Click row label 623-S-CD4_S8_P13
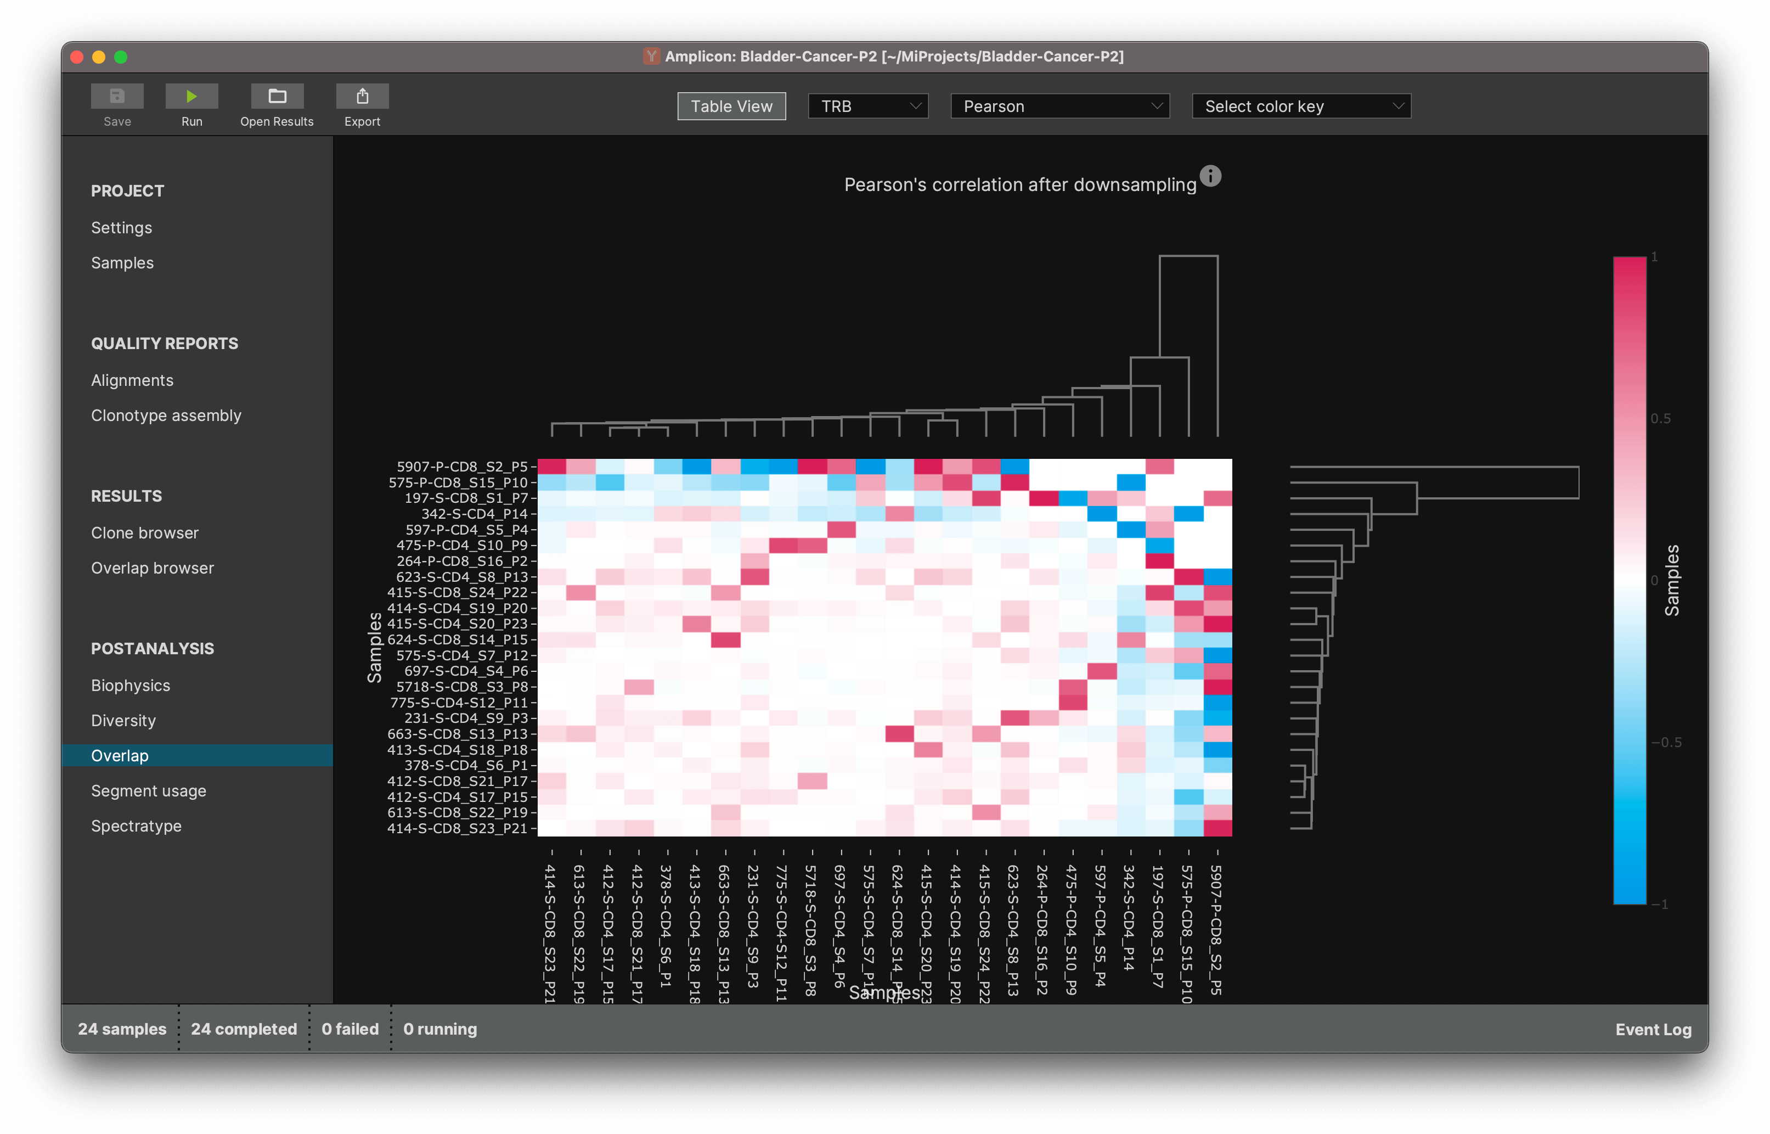 click(462, 576)
